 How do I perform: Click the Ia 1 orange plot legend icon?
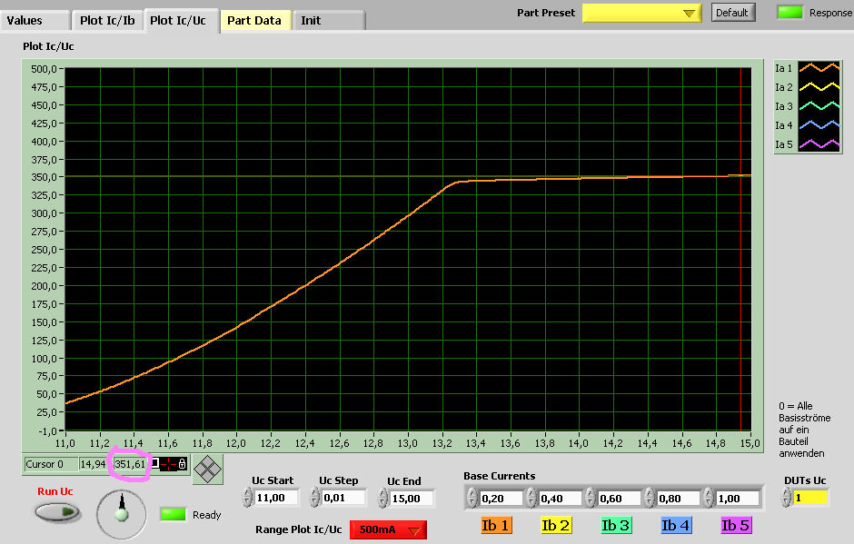pyautogui.click(x=818, y=68)
